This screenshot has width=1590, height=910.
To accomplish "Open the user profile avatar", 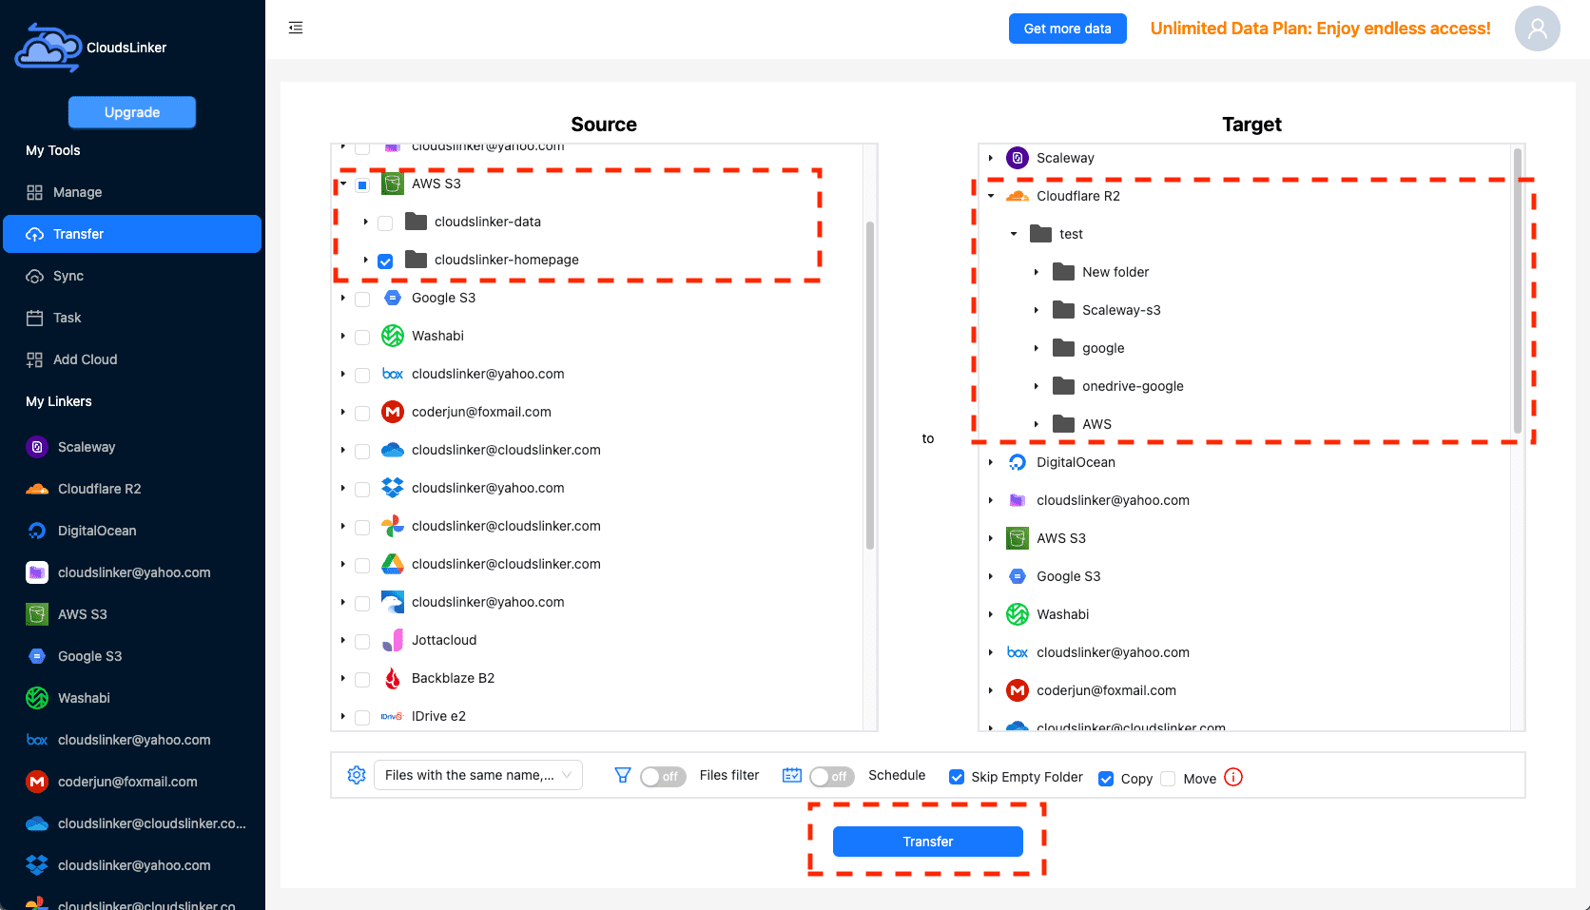I will click(1537, 29).
